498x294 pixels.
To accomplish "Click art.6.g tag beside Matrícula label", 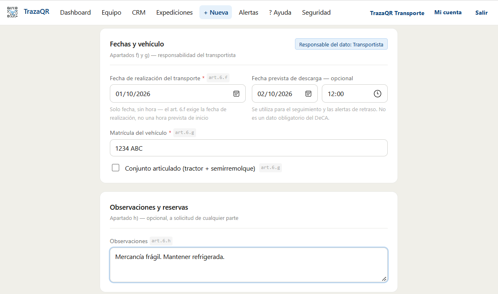I will click(185, 132).
